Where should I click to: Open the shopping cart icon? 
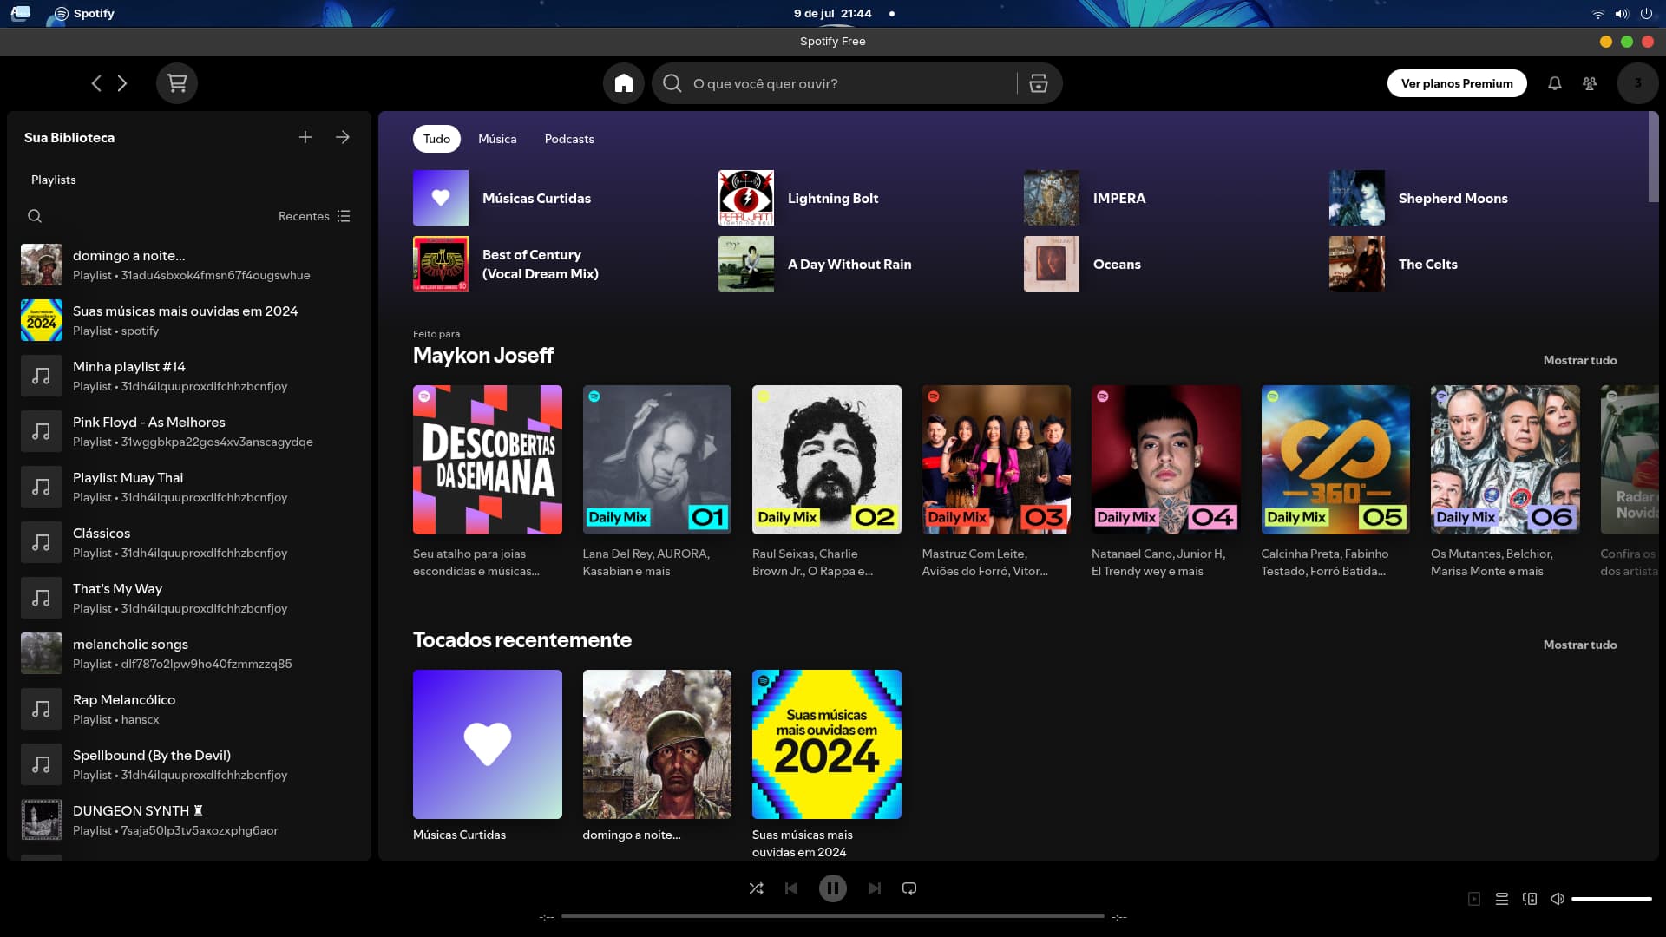pos(177,83)
